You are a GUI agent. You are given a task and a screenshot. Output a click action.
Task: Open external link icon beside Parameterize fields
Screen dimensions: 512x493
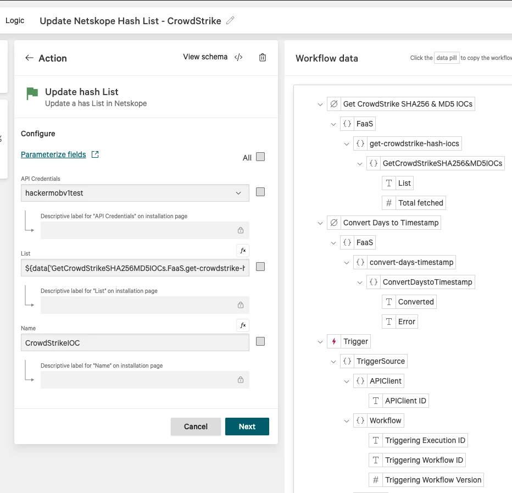[95, 154]
